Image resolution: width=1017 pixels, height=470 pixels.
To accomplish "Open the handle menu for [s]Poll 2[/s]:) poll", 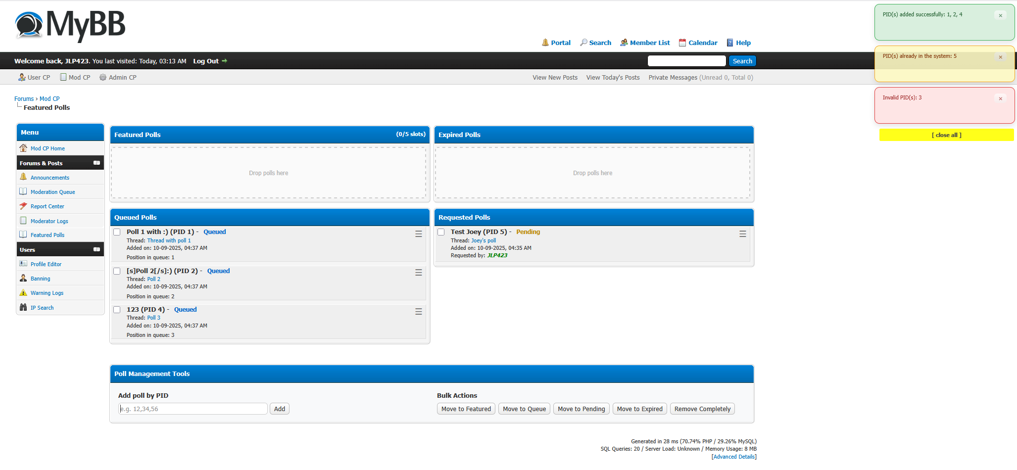I will pos(419,273).
